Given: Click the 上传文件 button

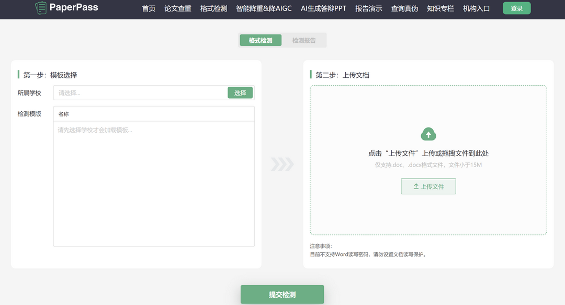Looking at the screenshot, I should (x=428, y=186).
